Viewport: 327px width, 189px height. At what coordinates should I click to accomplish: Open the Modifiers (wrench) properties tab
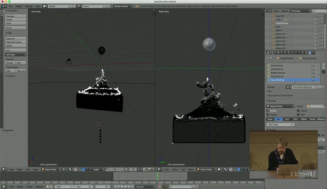[x=296, y=52]
